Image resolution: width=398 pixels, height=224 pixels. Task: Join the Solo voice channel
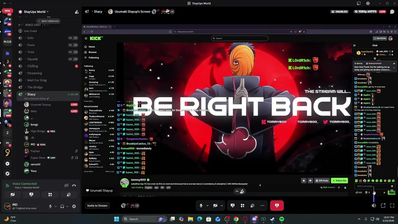[48, 38]
